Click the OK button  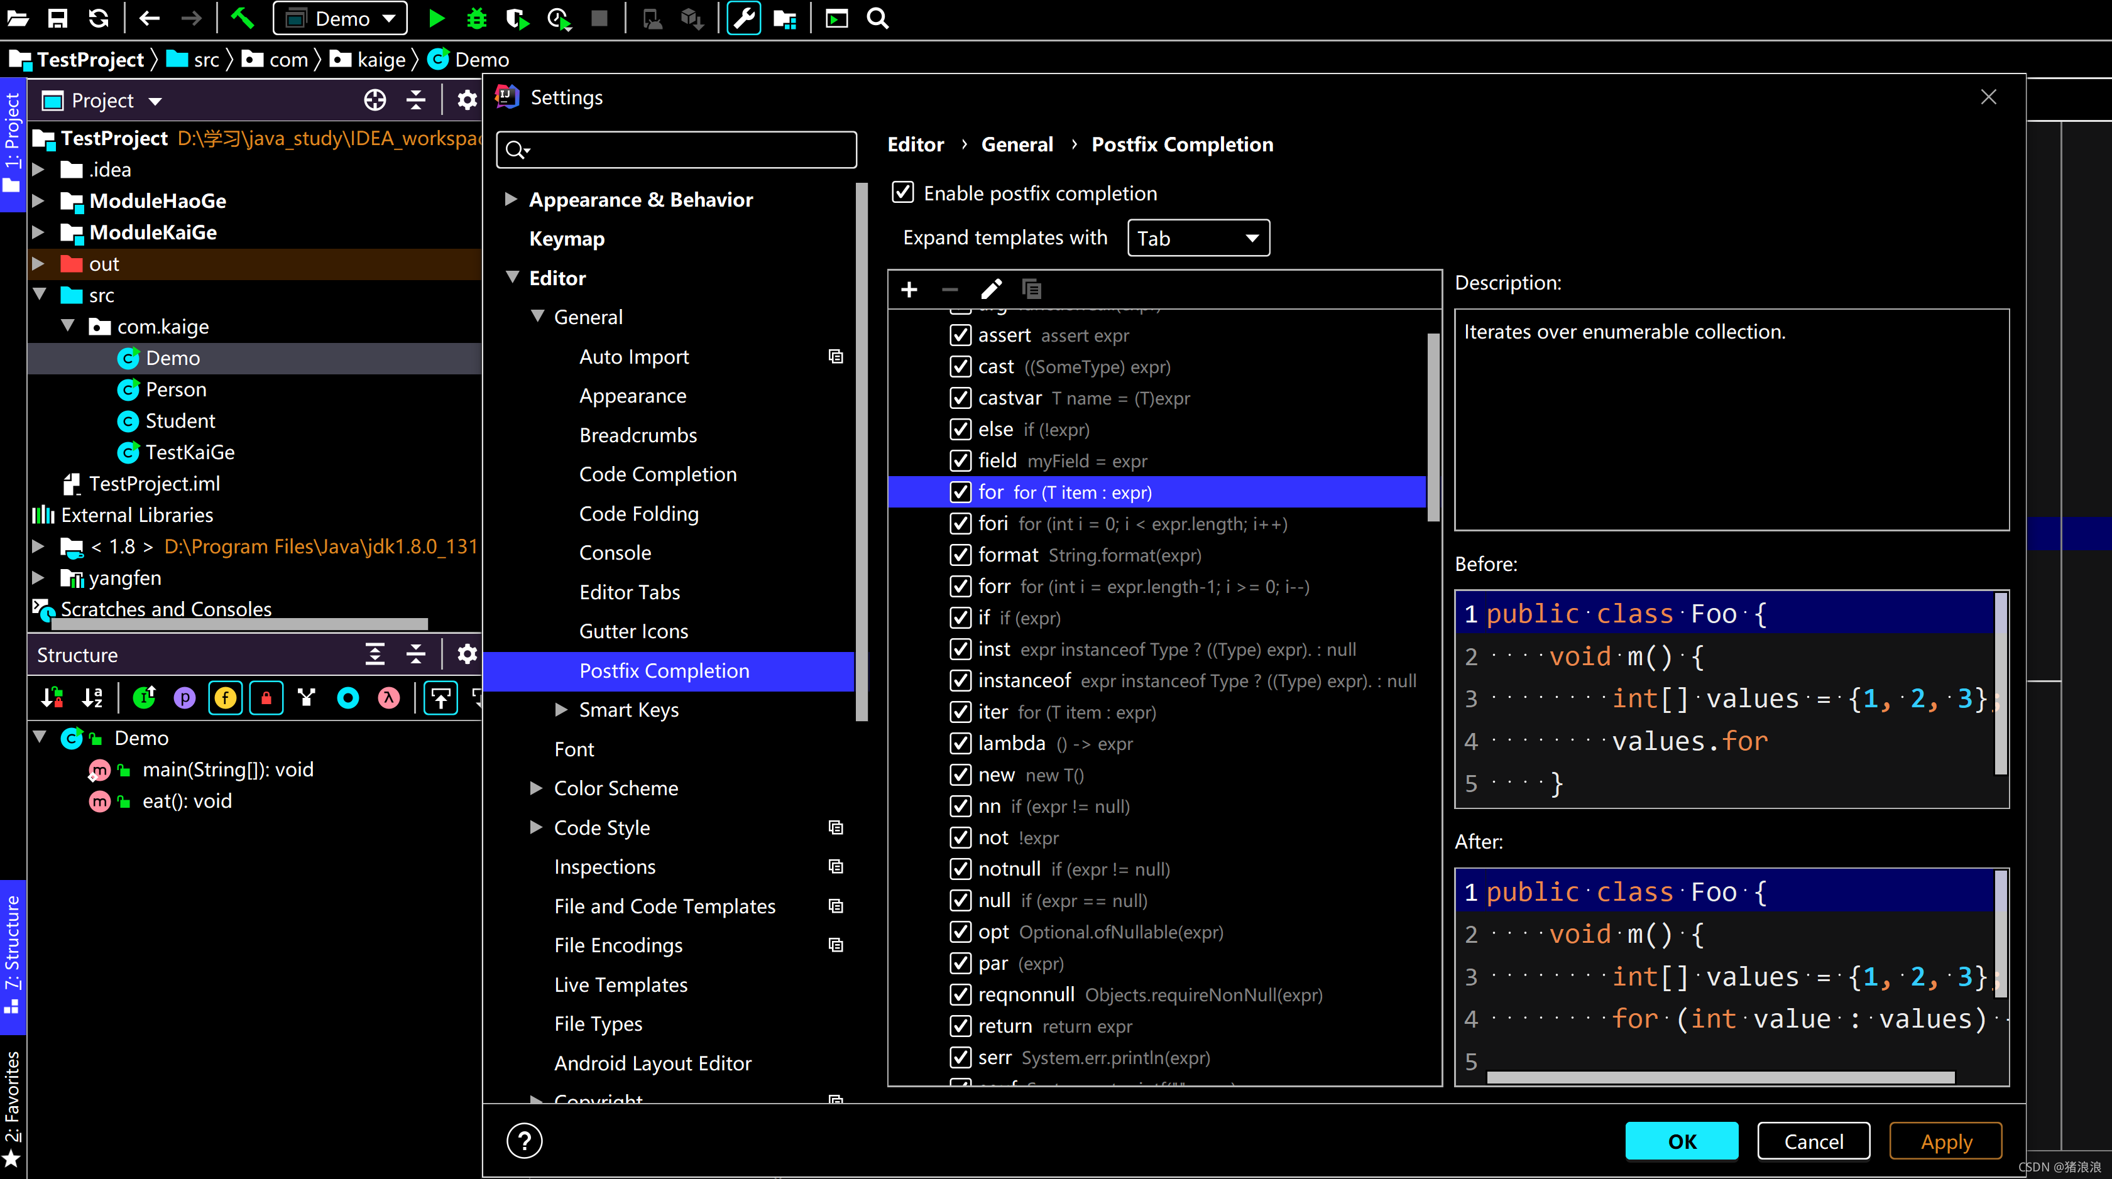[x=1682, y=1141]
